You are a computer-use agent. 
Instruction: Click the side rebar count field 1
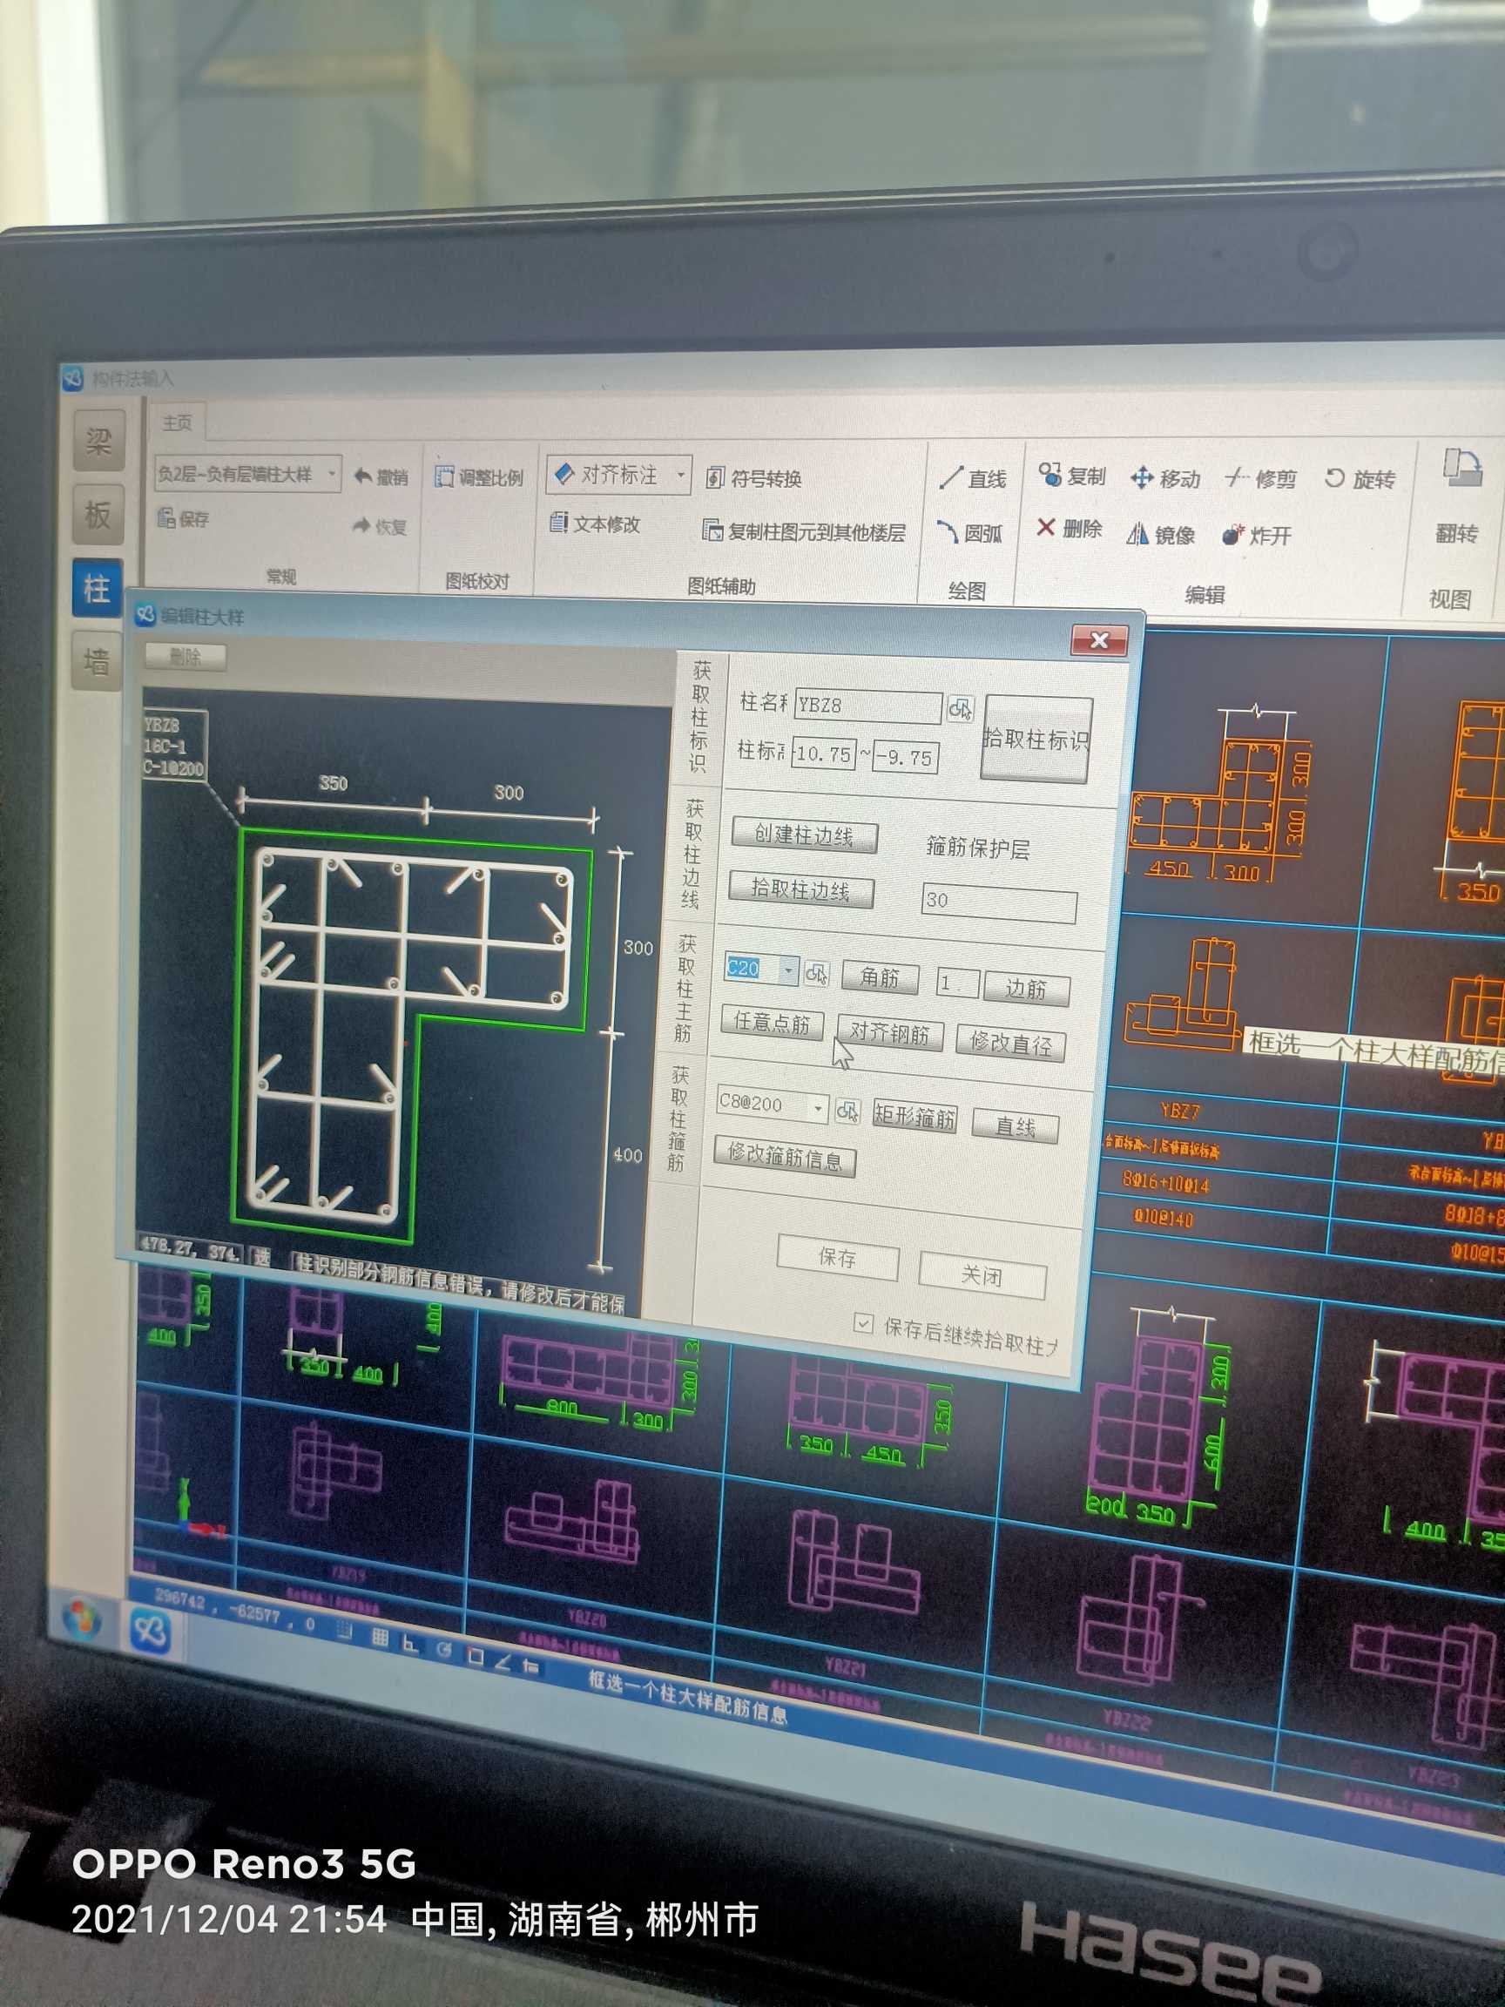click(958, 983)
